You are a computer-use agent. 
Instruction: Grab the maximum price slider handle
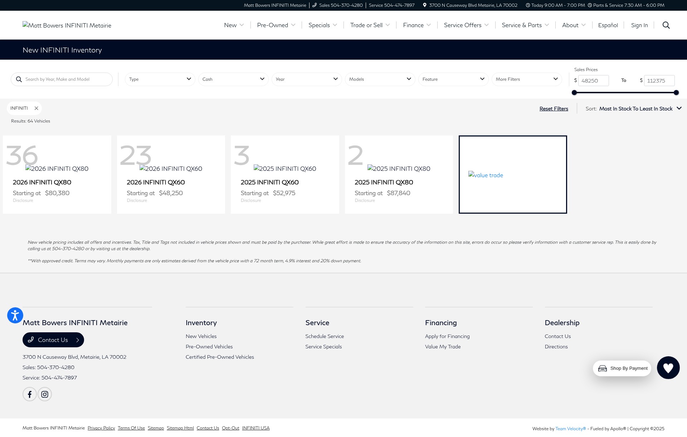click(676, 93)
